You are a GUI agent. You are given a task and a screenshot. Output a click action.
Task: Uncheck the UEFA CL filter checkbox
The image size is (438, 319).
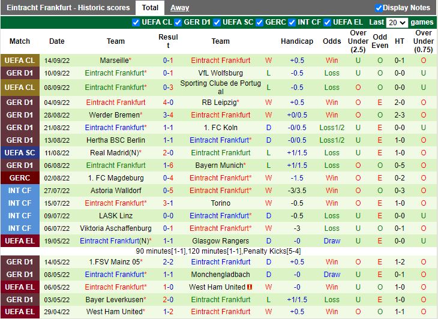click(x=136, y=22)
